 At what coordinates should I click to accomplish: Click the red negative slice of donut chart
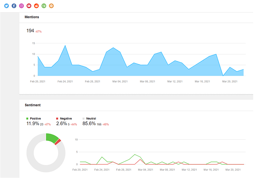pos(58,142)
